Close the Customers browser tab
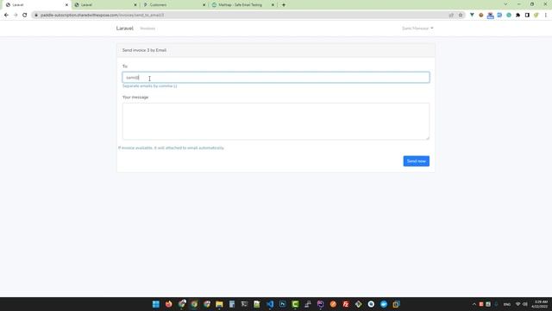 pos(204,5)
